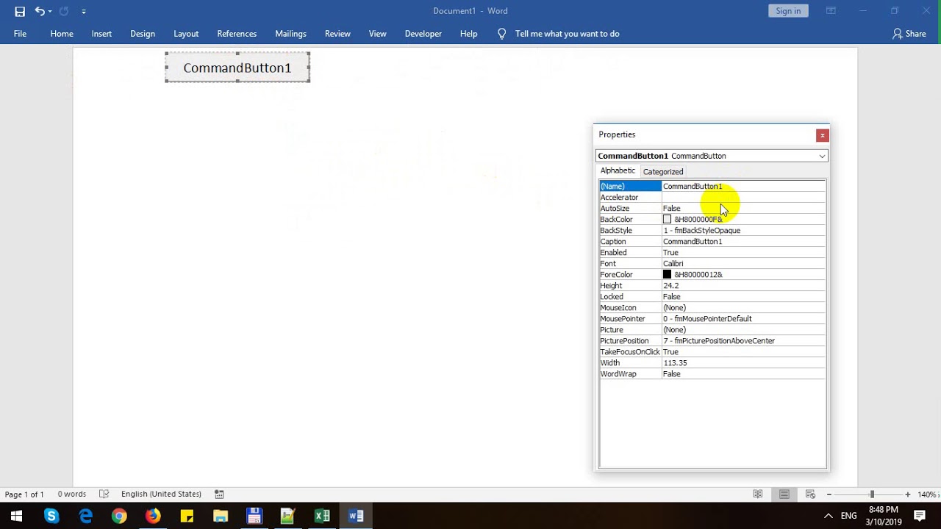Switch to the Design tab

[143, 34]
